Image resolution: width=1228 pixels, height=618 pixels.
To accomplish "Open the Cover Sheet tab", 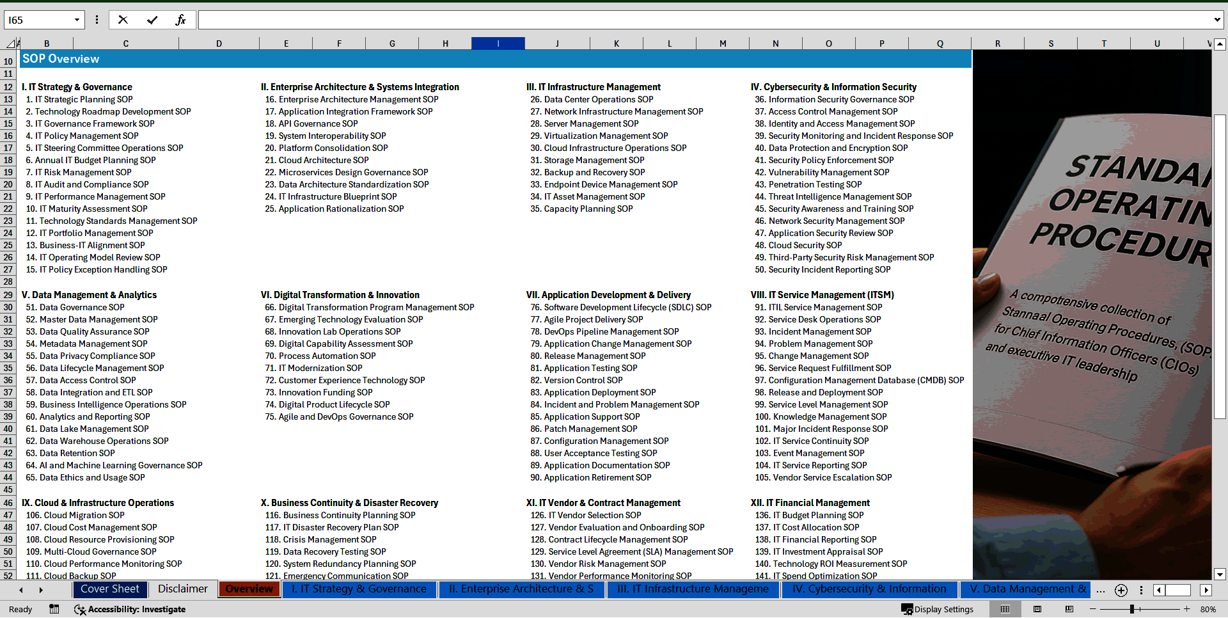I will click(109, 589).
